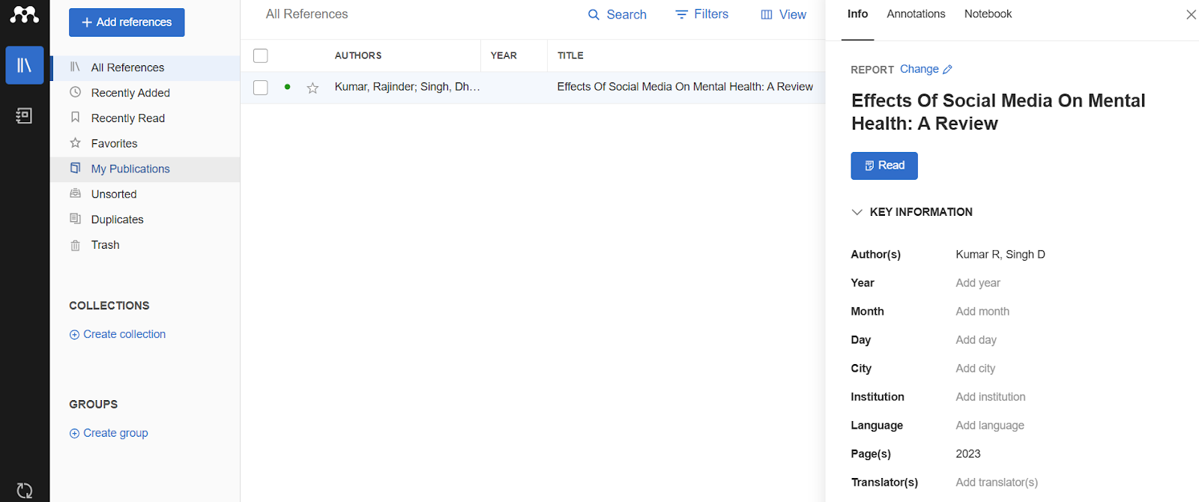Image resolution: width=1199 pixels, height=502 pixels.
Task: Open the Notebook icon in left rail
Action: pos(24,115)
